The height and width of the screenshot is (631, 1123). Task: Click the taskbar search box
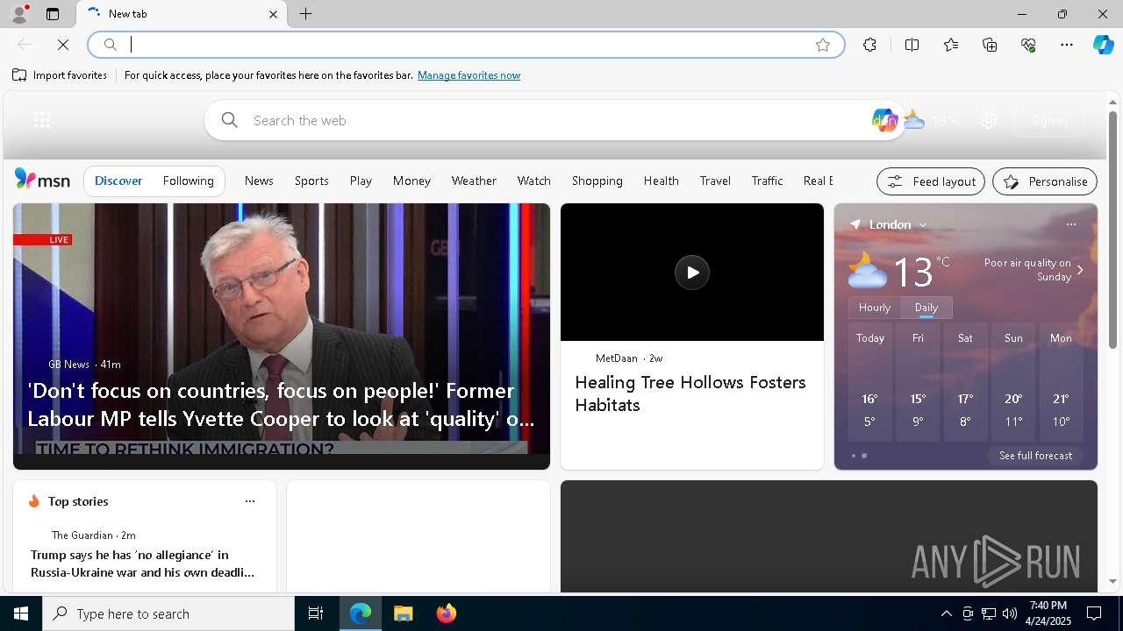coord(168,613)
